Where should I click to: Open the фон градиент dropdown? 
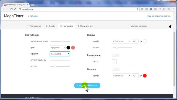click(x=58, y=47)
